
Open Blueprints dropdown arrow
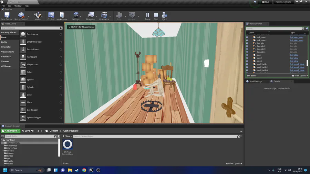tap(96, 16)
